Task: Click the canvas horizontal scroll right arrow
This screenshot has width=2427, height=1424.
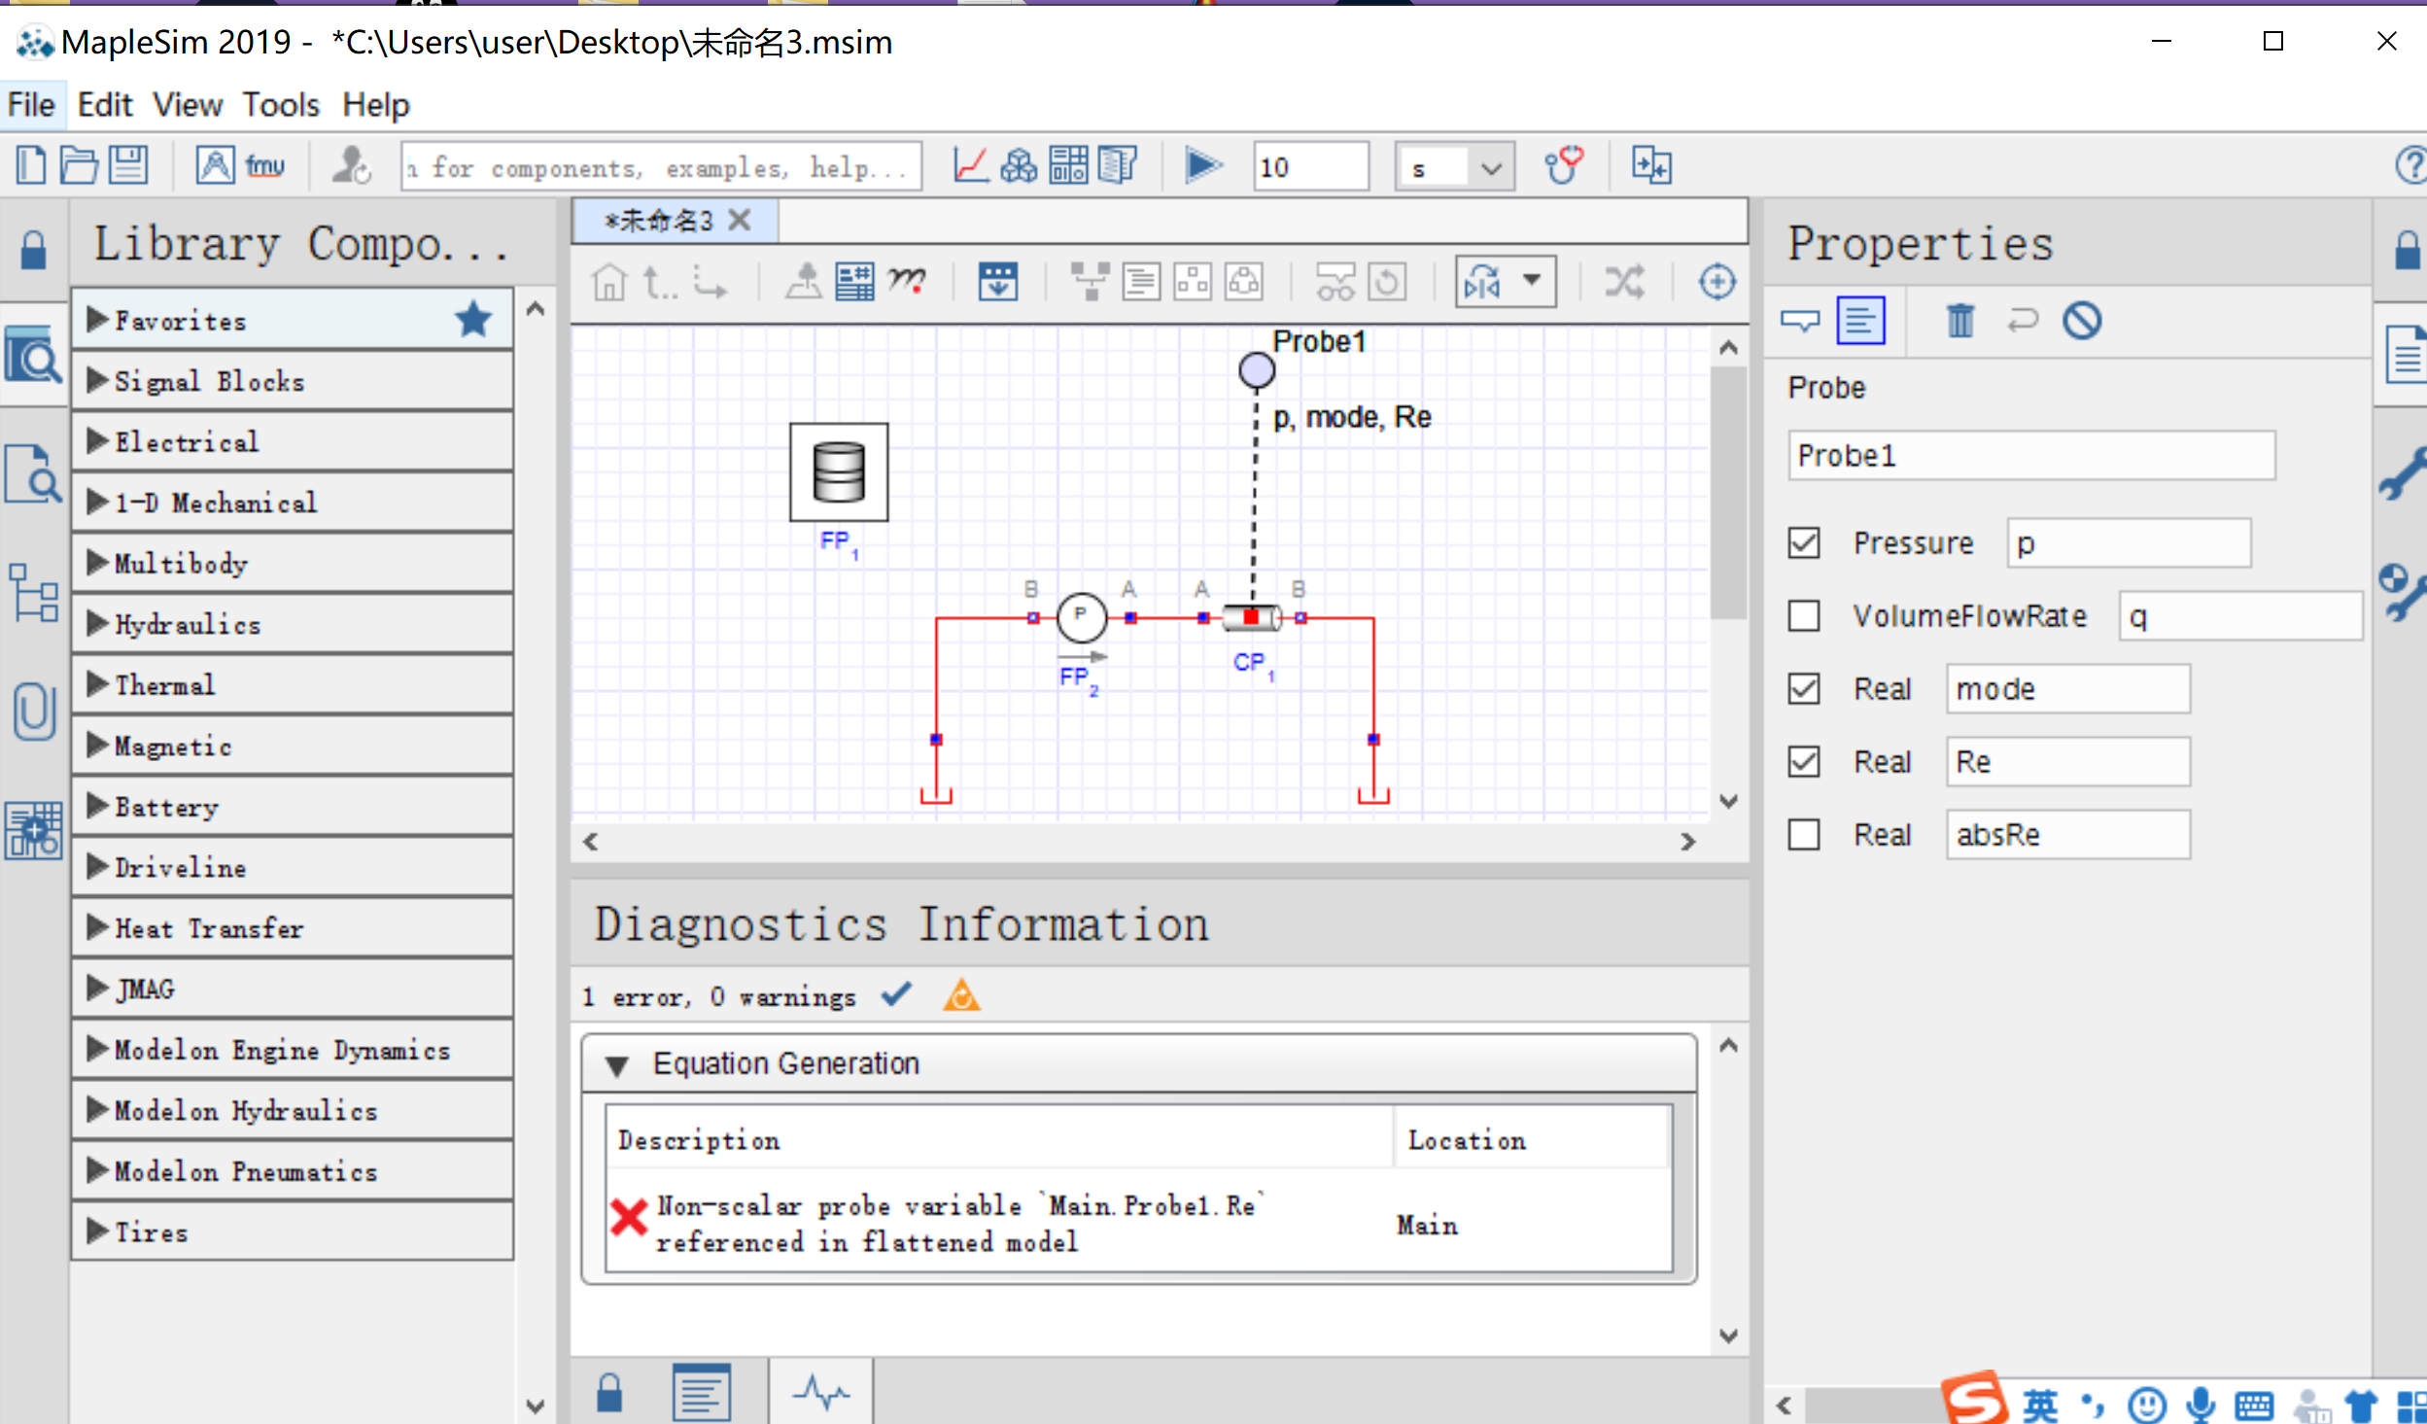Action: (x=1688, y=842)
